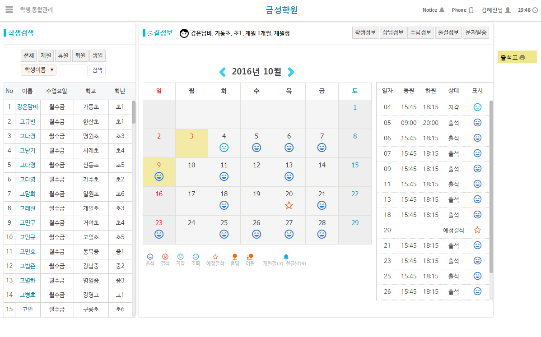541x337 pixels.
Task: Open the 수납정보 tab
Action: [420, 32]
